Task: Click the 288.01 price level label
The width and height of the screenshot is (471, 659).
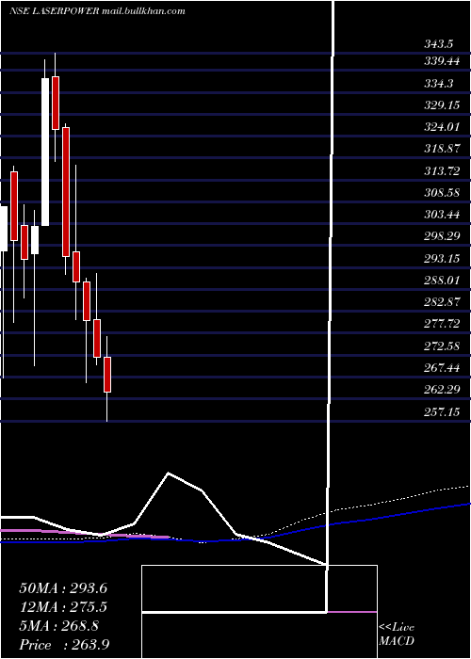Action: [442, 281]
